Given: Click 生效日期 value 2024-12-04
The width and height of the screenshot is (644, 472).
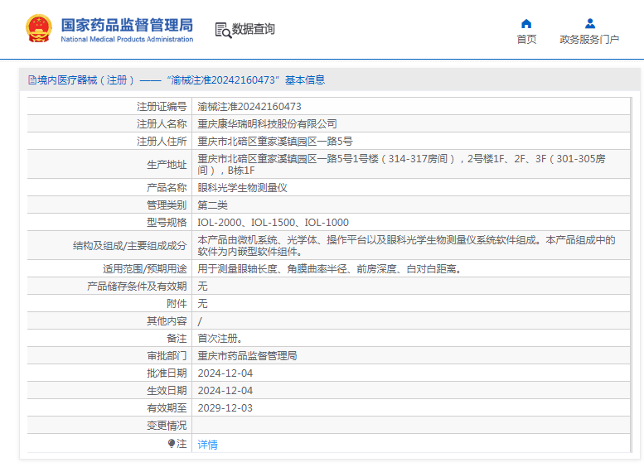Looking at the screenshot, I should coord(225,391).
